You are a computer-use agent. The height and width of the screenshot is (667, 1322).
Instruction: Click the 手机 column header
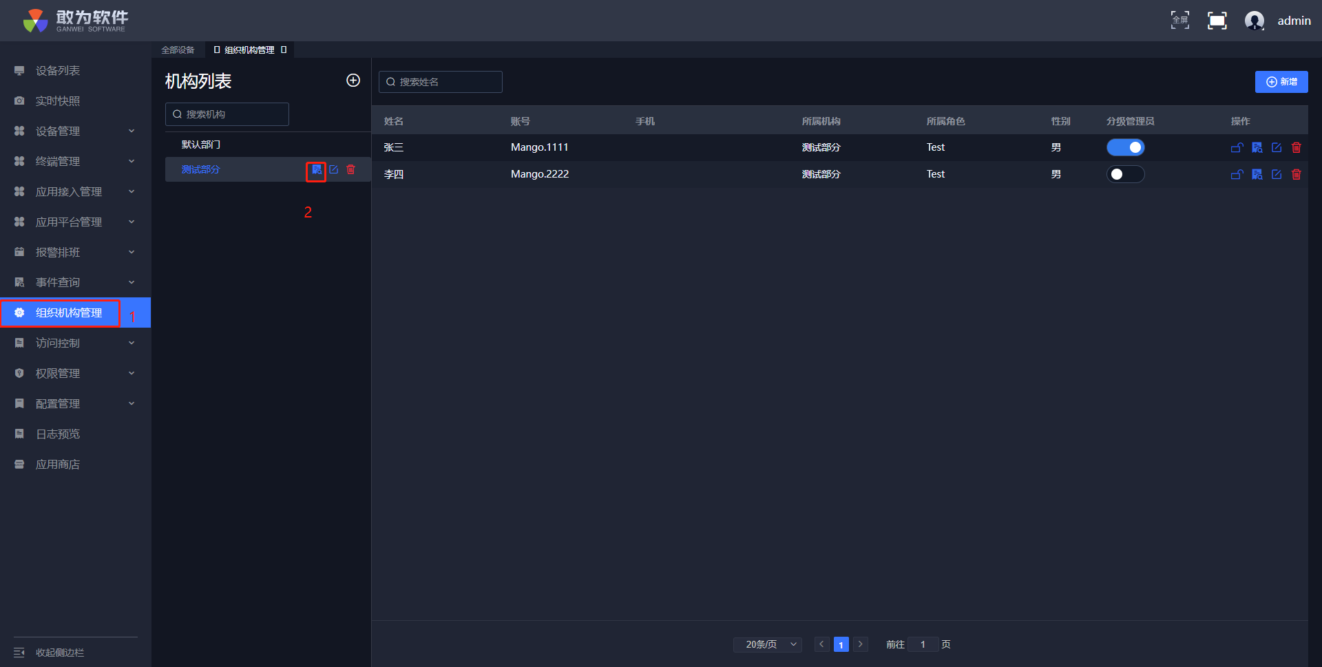coord(645,121)
